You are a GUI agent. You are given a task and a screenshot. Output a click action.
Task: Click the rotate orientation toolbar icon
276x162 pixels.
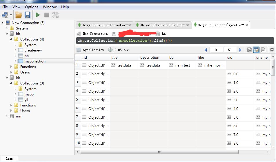coord(55,15)
